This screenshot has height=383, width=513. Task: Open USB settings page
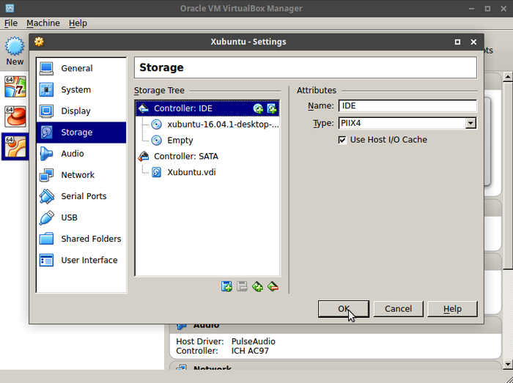point(81,217)
